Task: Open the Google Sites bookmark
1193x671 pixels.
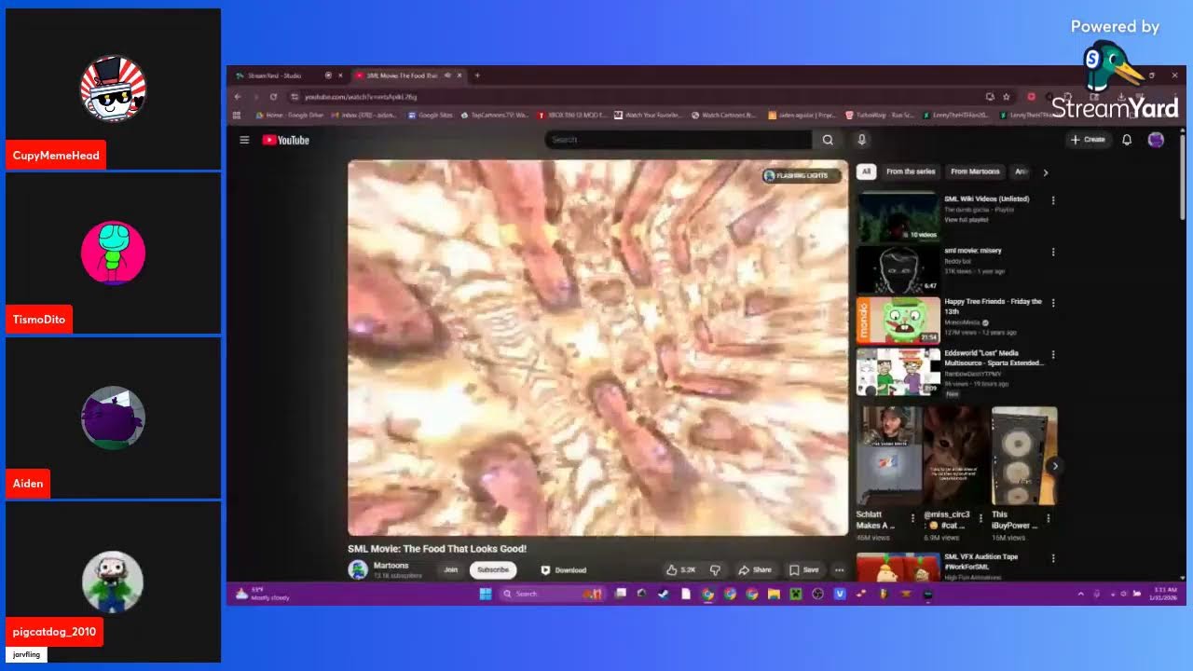Action: [431, 116]
